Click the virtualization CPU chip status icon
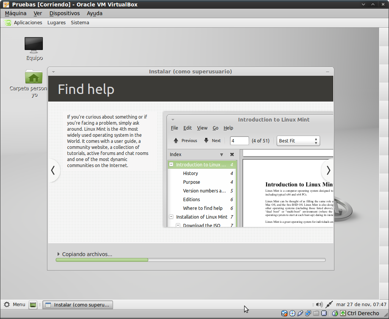389x319 pixels. [x=324, y=313]
